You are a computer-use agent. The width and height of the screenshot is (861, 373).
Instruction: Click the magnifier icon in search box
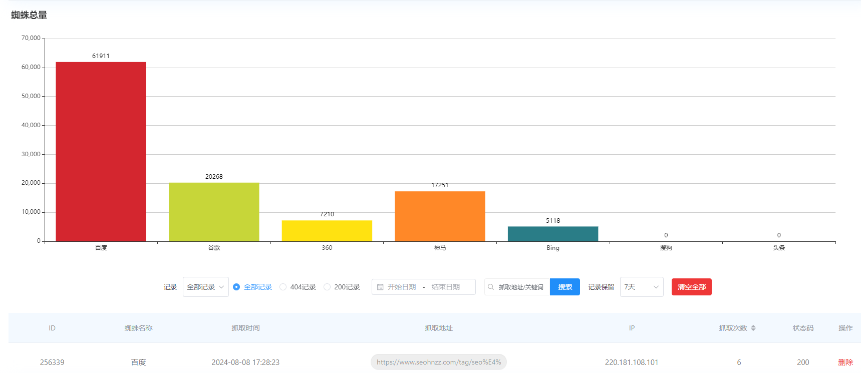[491, 287]
